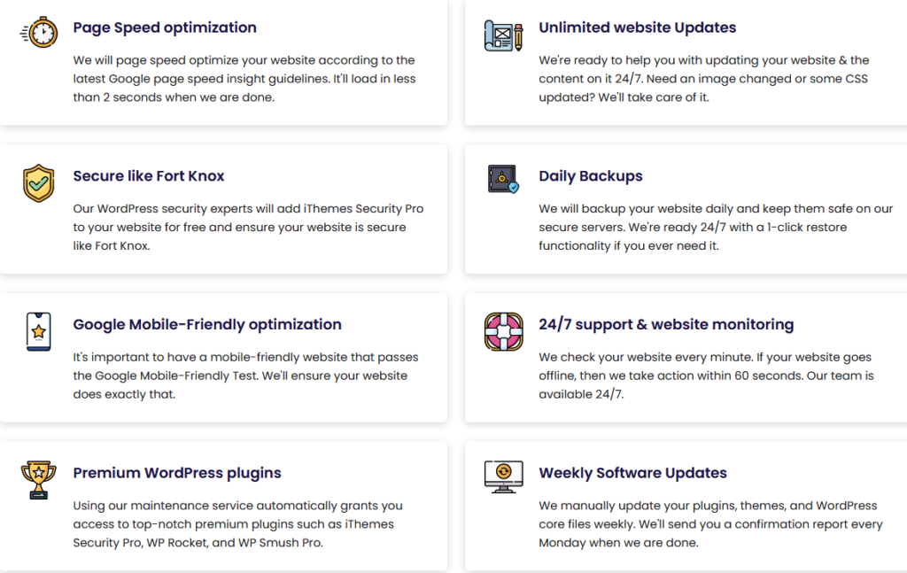Click the paragraph about 1-click restore functionality
Viewport: 907px width, 573px height.
tap(716, 228)
